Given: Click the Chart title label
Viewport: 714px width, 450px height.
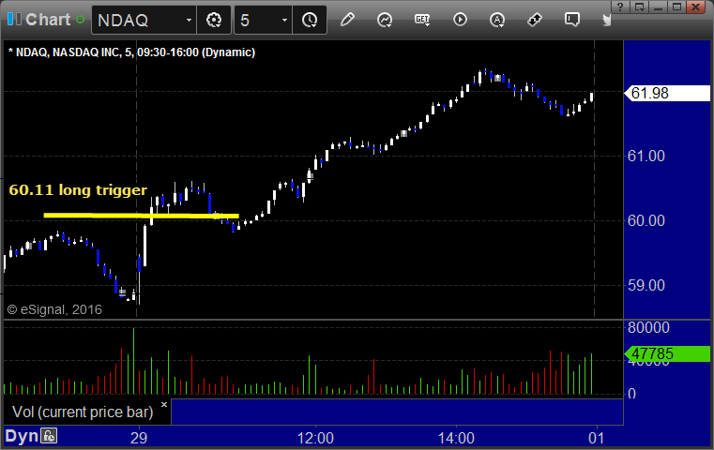Looking at the screenshot, I should coord(48,20).
